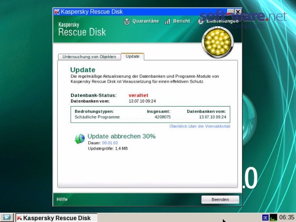The width and height of the screenshot is (296, 222).
Task: Click the 06:35 taskbar clock
Action: (287, 218)
